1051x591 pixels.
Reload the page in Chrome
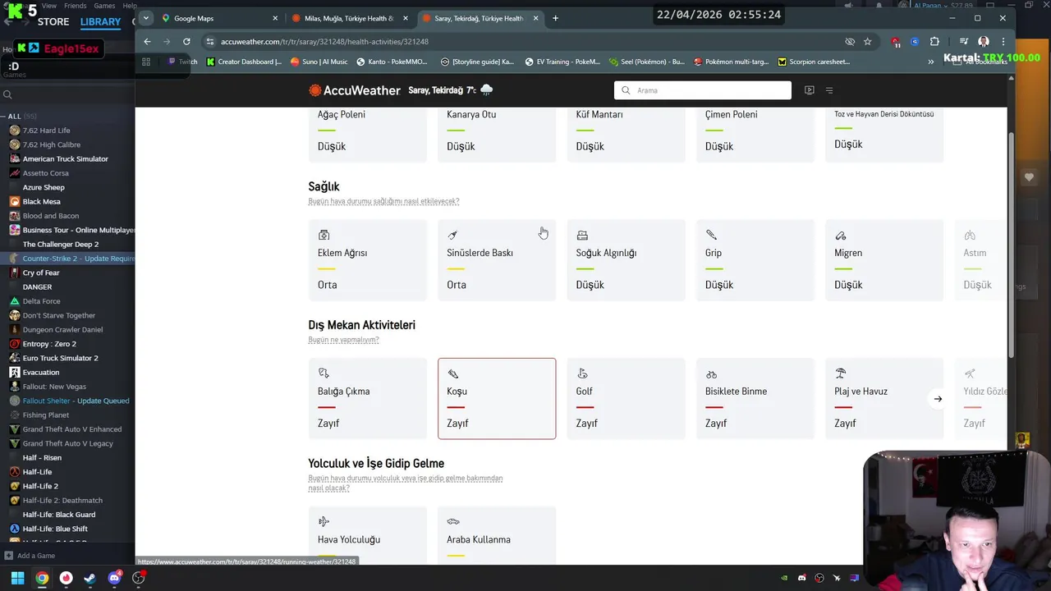click(186, 41)
